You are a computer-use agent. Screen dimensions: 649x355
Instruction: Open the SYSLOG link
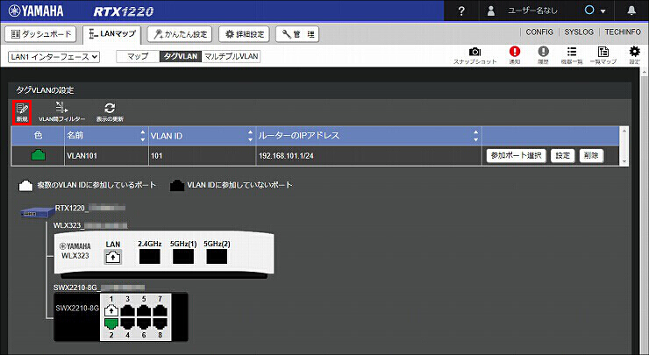point(579,32)
